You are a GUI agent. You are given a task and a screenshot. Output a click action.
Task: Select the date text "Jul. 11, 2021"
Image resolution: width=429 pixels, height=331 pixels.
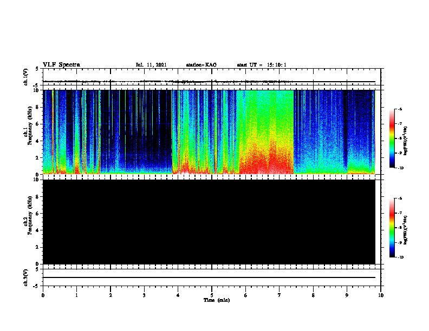(151, 65)
